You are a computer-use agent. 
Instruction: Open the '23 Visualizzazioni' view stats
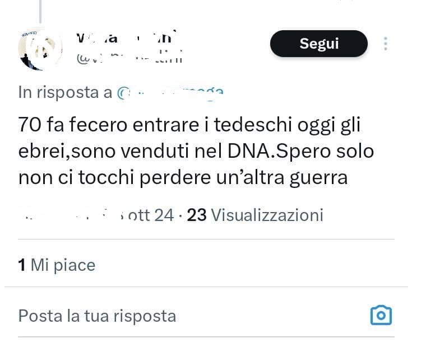[x=255, y=215]
